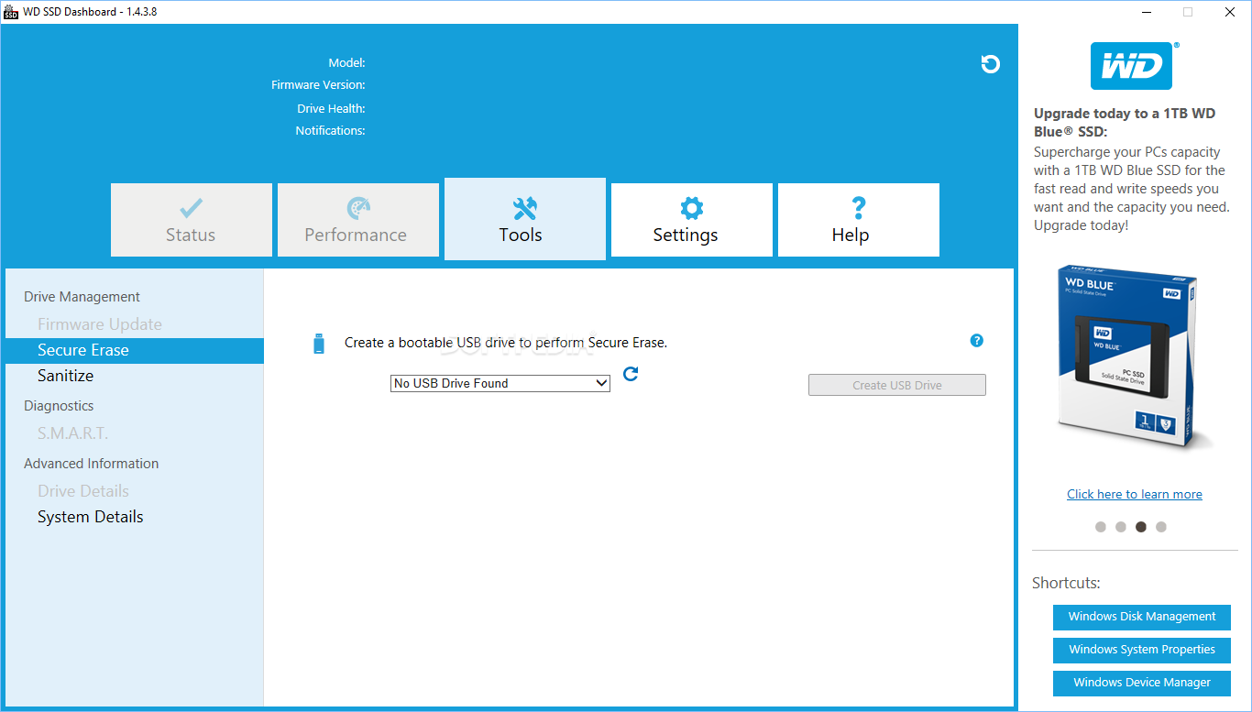
Task: Open Windows System Properties shortcut
Action: pyautogui.click(x=1142, y=650)
